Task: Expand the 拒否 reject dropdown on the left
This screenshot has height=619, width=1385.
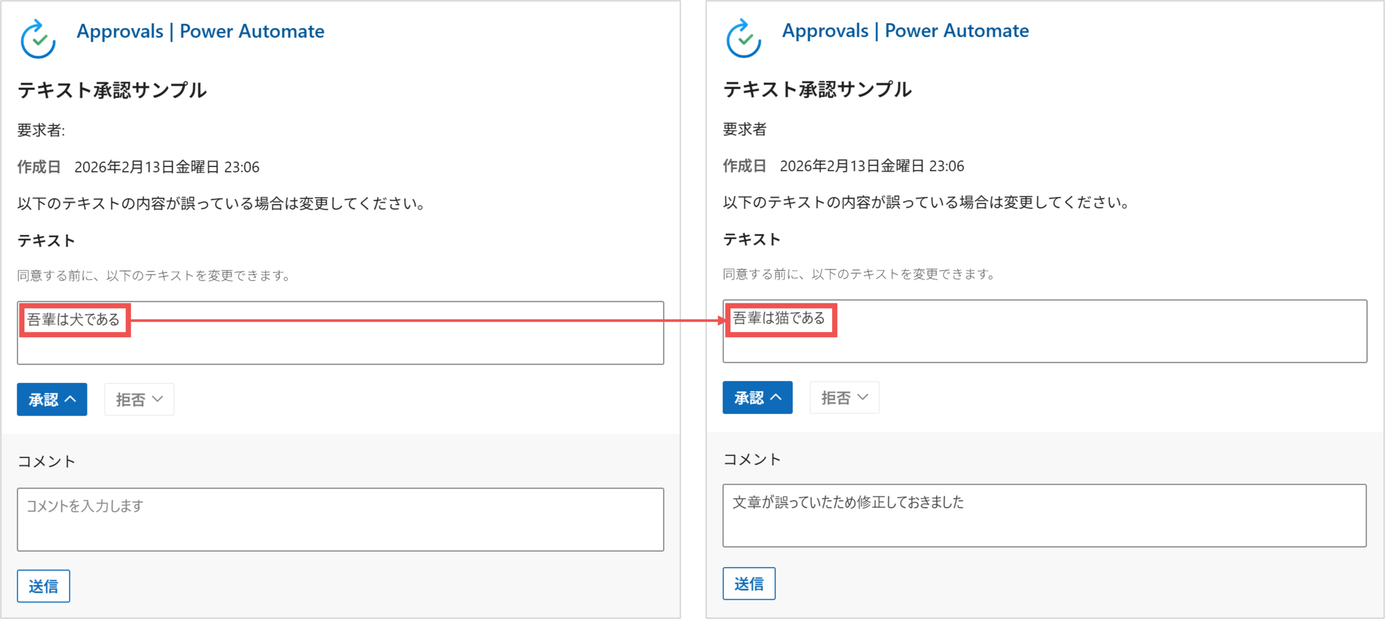Action: tap(138, 399)
